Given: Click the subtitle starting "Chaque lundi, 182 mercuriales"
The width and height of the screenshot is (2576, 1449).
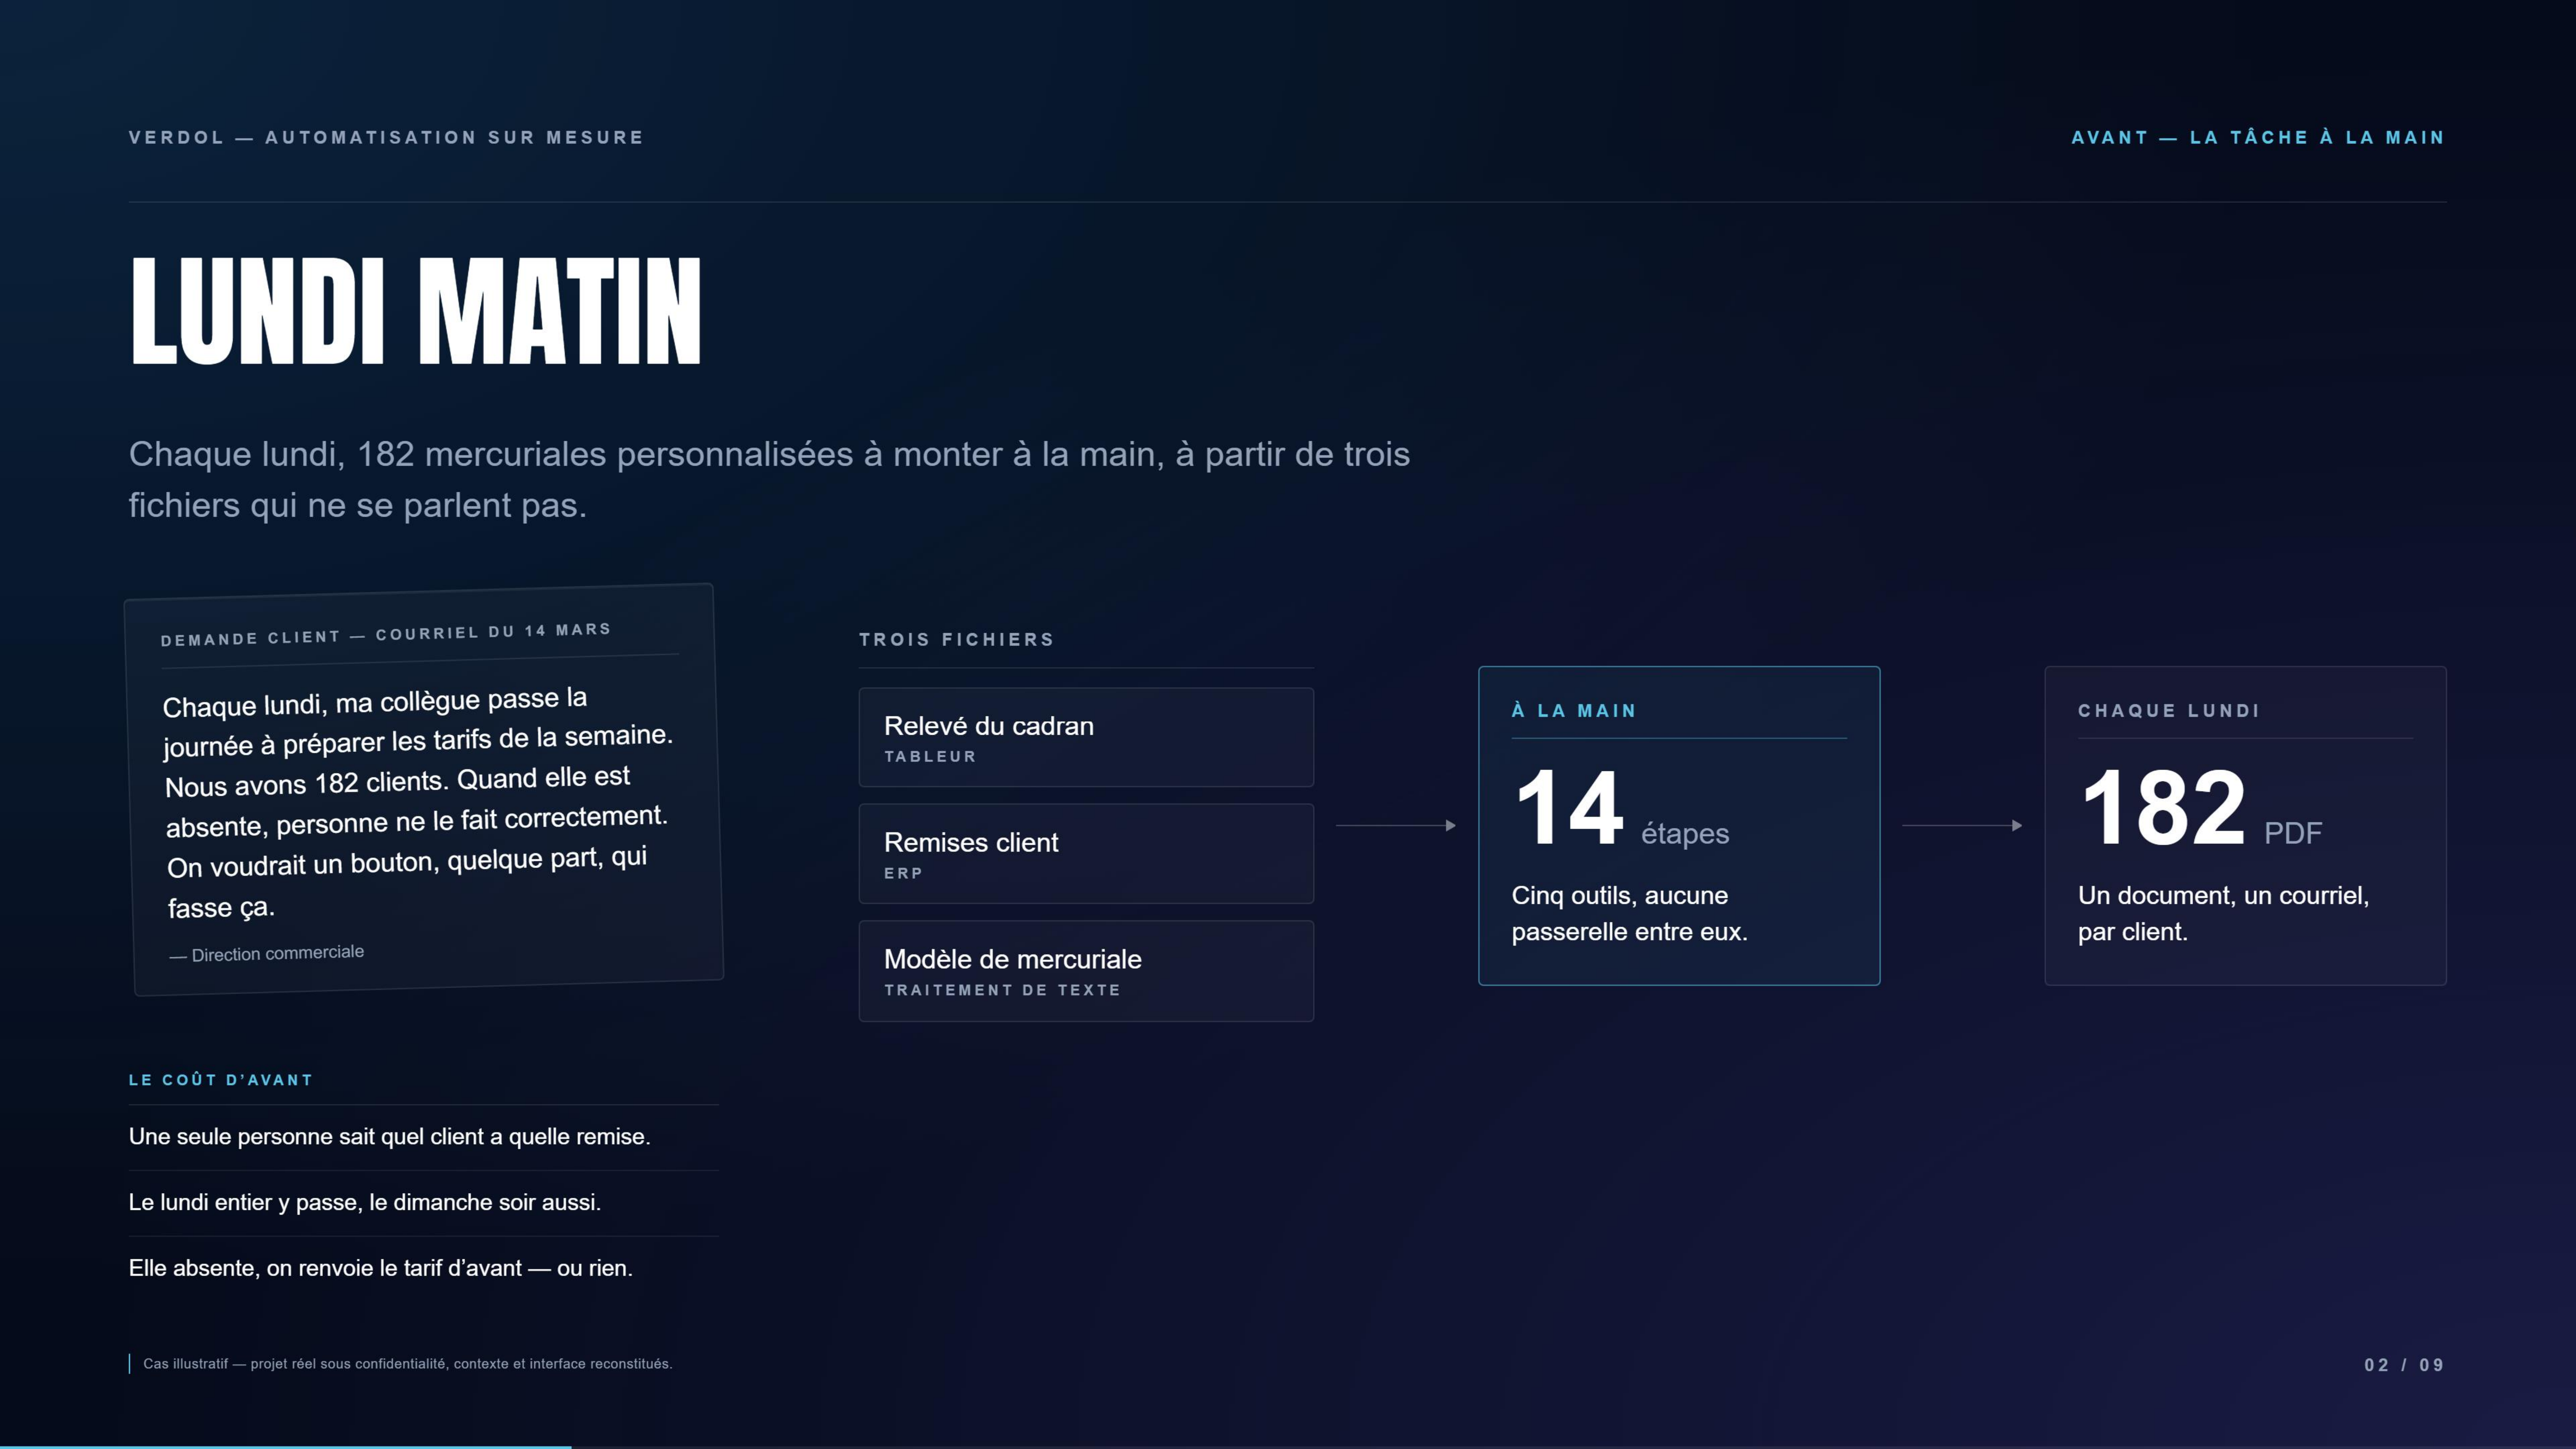Looking at the screenshot, I should click(x=769, y=479).
